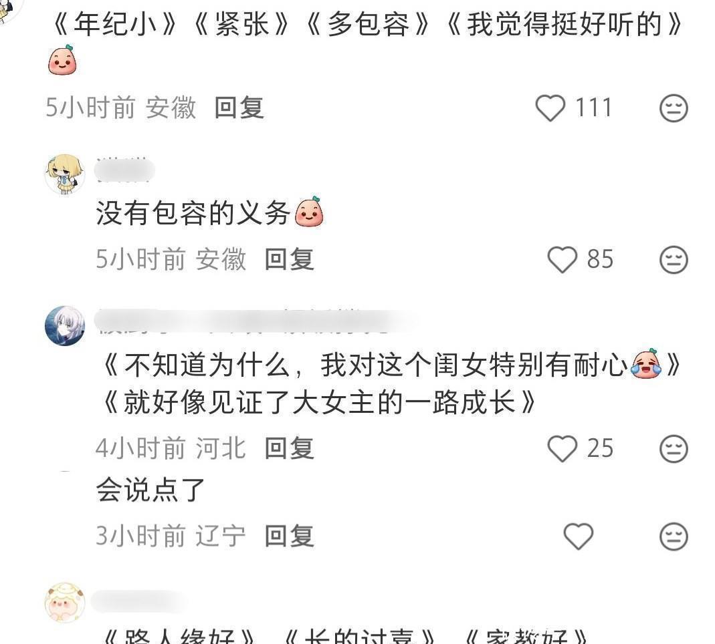This screenshot has height=644, width=715.
Task: Open the white-haired anime avatar profile
Action: [65, 325]
